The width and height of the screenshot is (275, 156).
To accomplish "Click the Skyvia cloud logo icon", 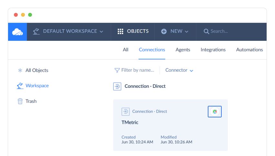I will [x=17, y=32].
